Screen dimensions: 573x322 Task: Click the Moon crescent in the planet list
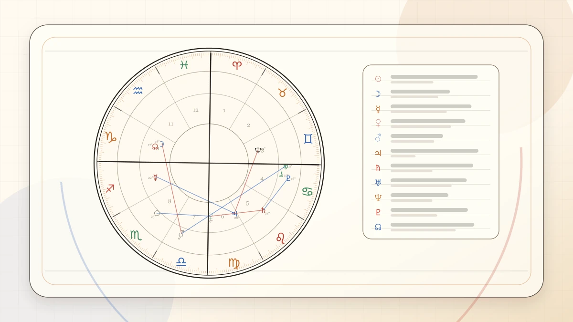[x=378, y=94]
